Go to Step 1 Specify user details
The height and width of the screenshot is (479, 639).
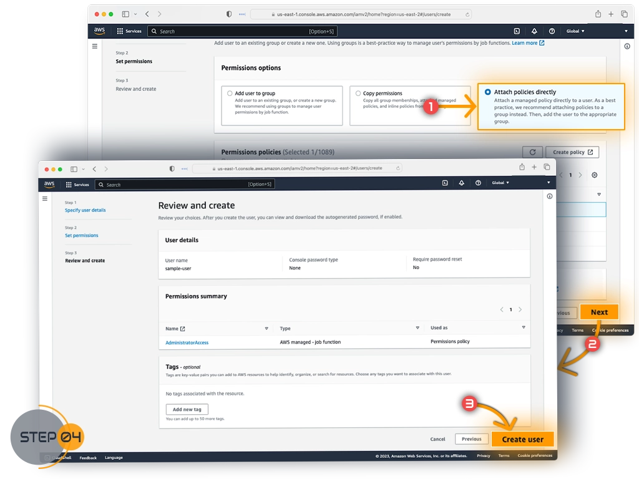85,210
